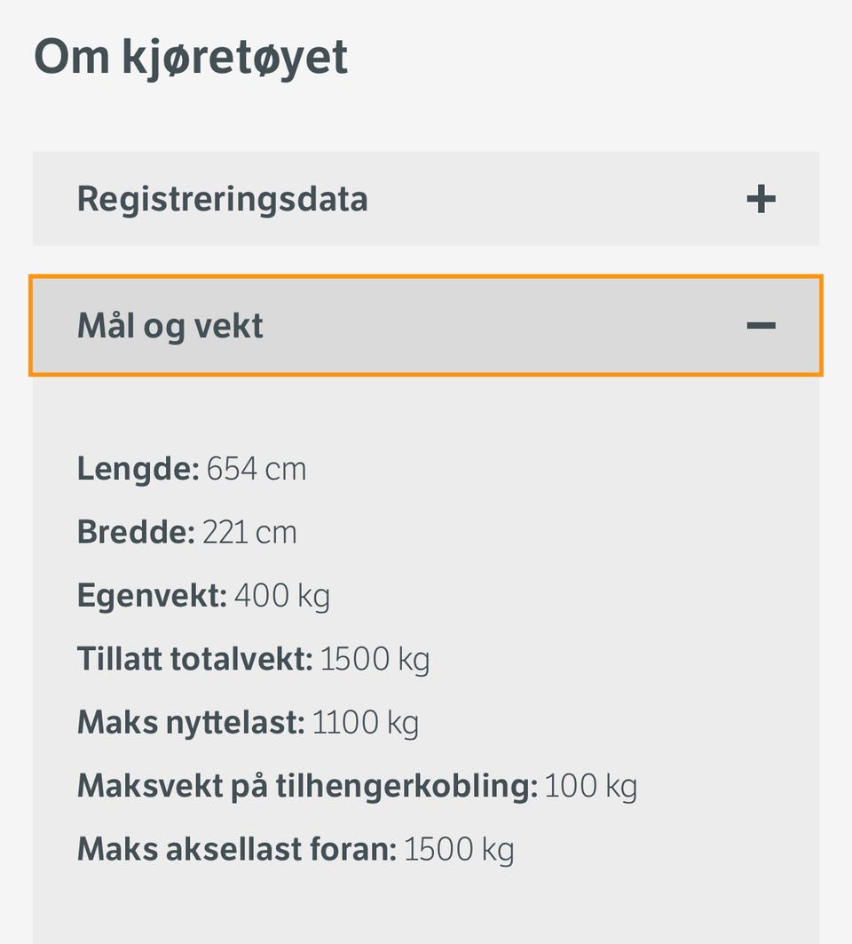852x944 pixels.
Task: Select the Lengde label
Action: [138, 468]
